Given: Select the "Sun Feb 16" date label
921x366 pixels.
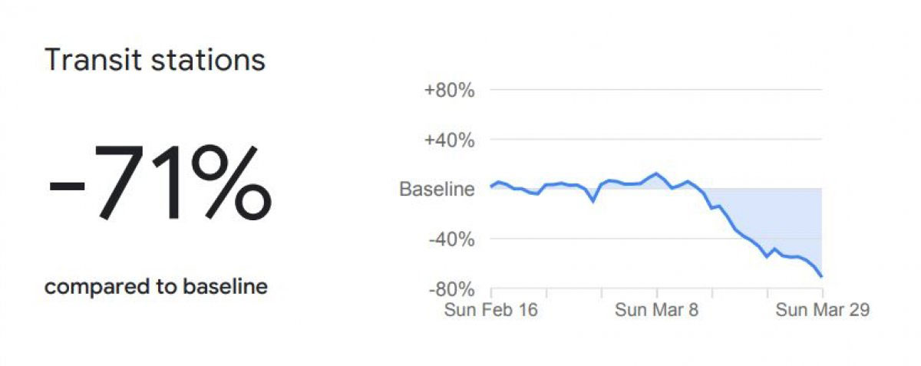Looking at the screenshot, I should (x=491, y=311).
